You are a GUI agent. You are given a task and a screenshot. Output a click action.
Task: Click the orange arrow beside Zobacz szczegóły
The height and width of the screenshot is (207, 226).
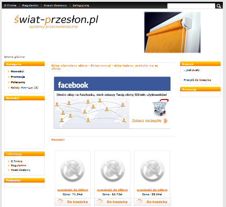tap(166, 121)
